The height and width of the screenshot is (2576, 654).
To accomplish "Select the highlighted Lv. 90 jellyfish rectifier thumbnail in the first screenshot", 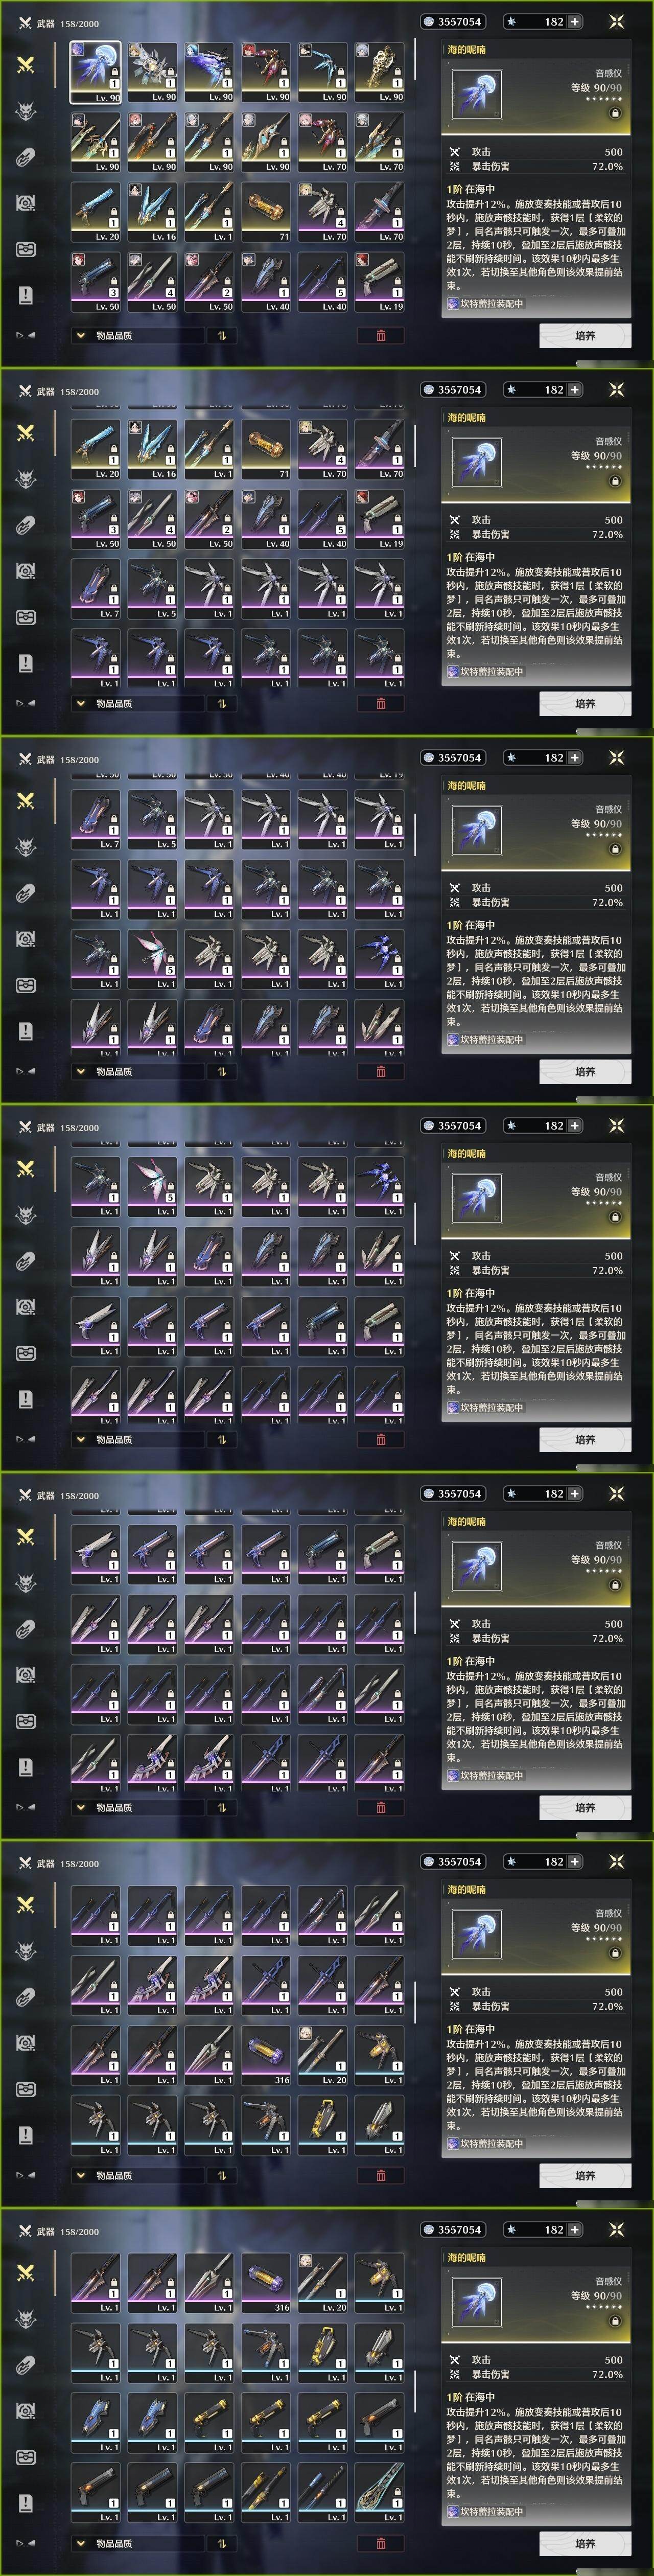I will click(95, 72).
